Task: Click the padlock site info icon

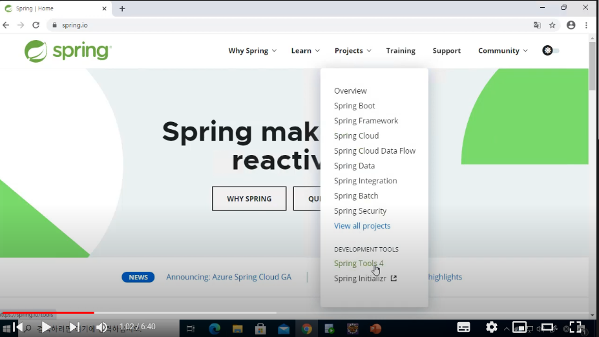Action: (54, 25)
